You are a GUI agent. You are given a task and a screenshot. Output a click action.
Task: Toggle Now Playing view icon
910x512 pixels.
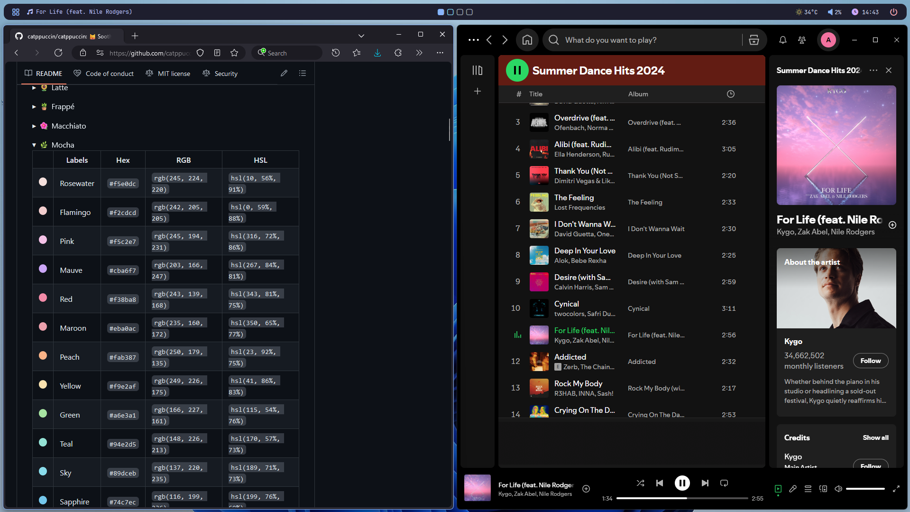778,488
